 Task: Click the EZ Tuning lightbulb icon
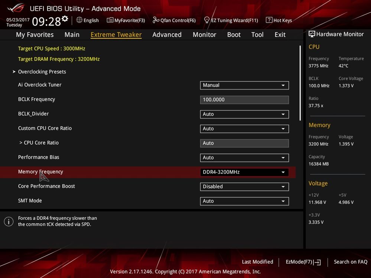[x=206, y=20]
